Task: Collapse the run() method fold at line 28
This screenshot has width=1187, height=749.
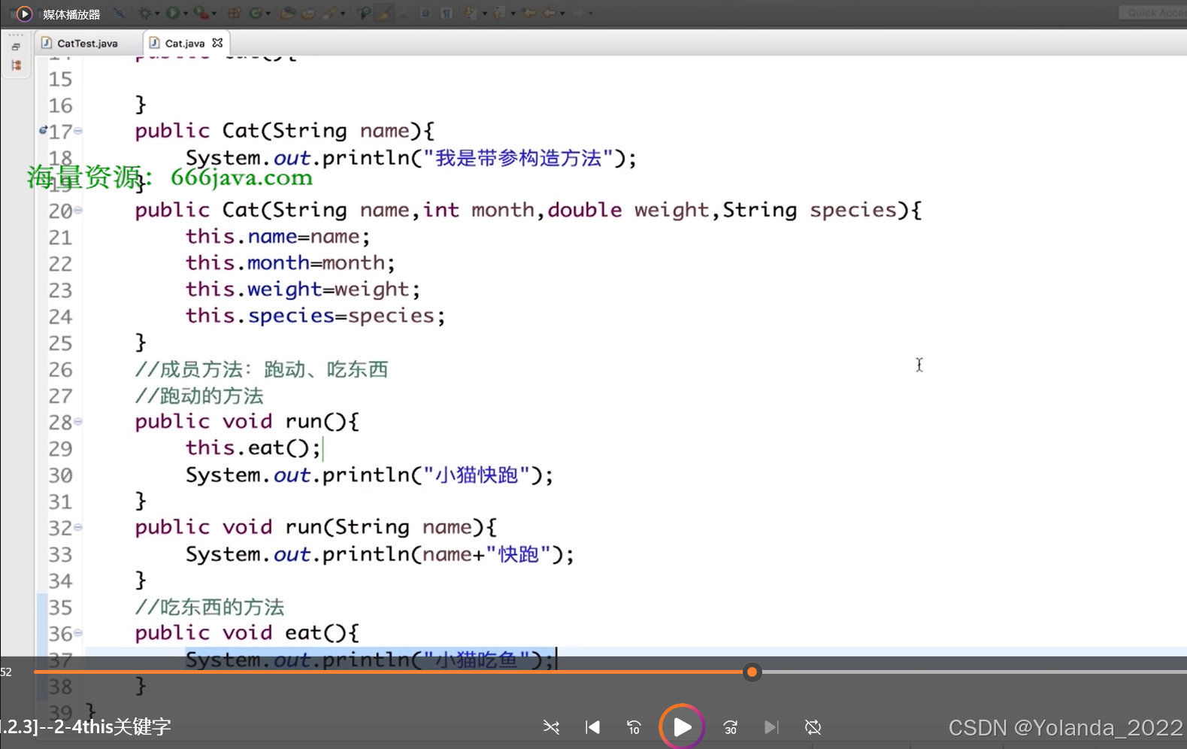Action: tap(78, 422)
